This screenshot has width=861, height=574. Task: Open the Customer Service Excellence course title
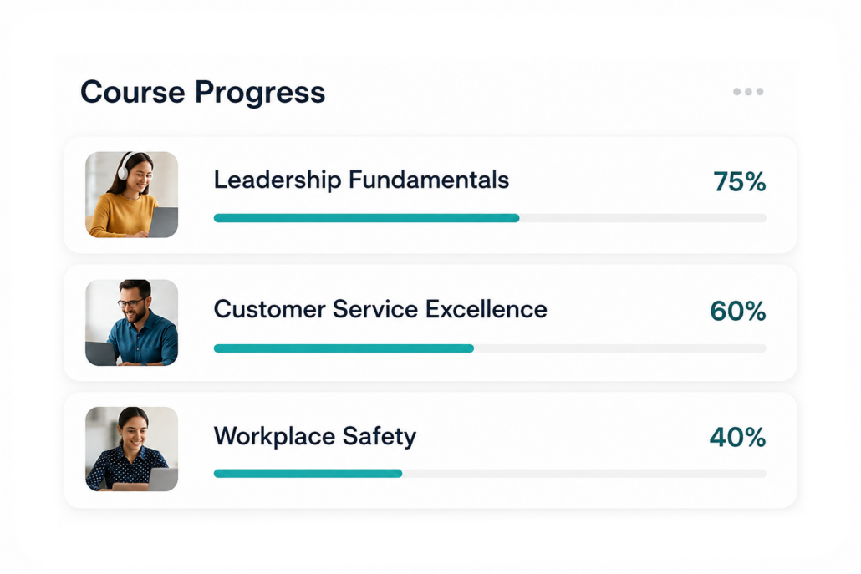(380, 309)
